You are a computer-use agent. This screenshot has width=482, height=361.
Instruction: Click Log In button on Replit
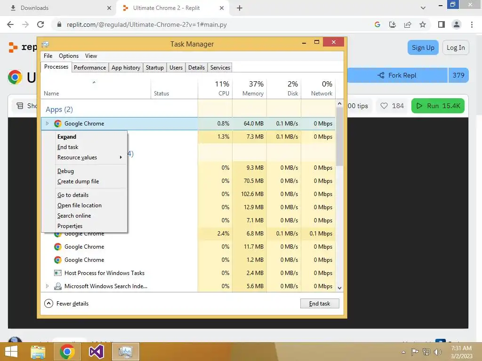[456, 47]
